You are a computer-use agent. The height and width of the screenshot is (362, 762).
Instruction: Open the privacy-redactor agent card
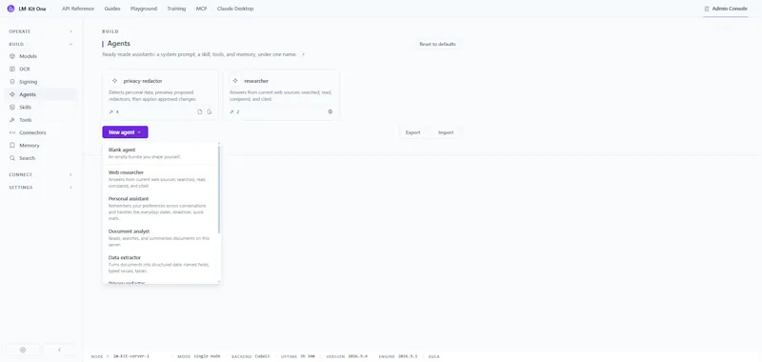pyautogui.click(x=160, y=95)
